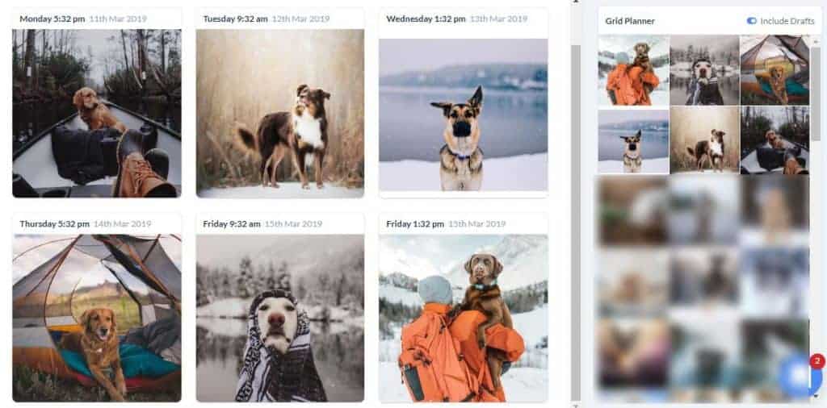Viewport: 827px width, 408px height.
Task: Select orange jacket thumbnail in Grid Planner
Action: click(x=633, y=70)
